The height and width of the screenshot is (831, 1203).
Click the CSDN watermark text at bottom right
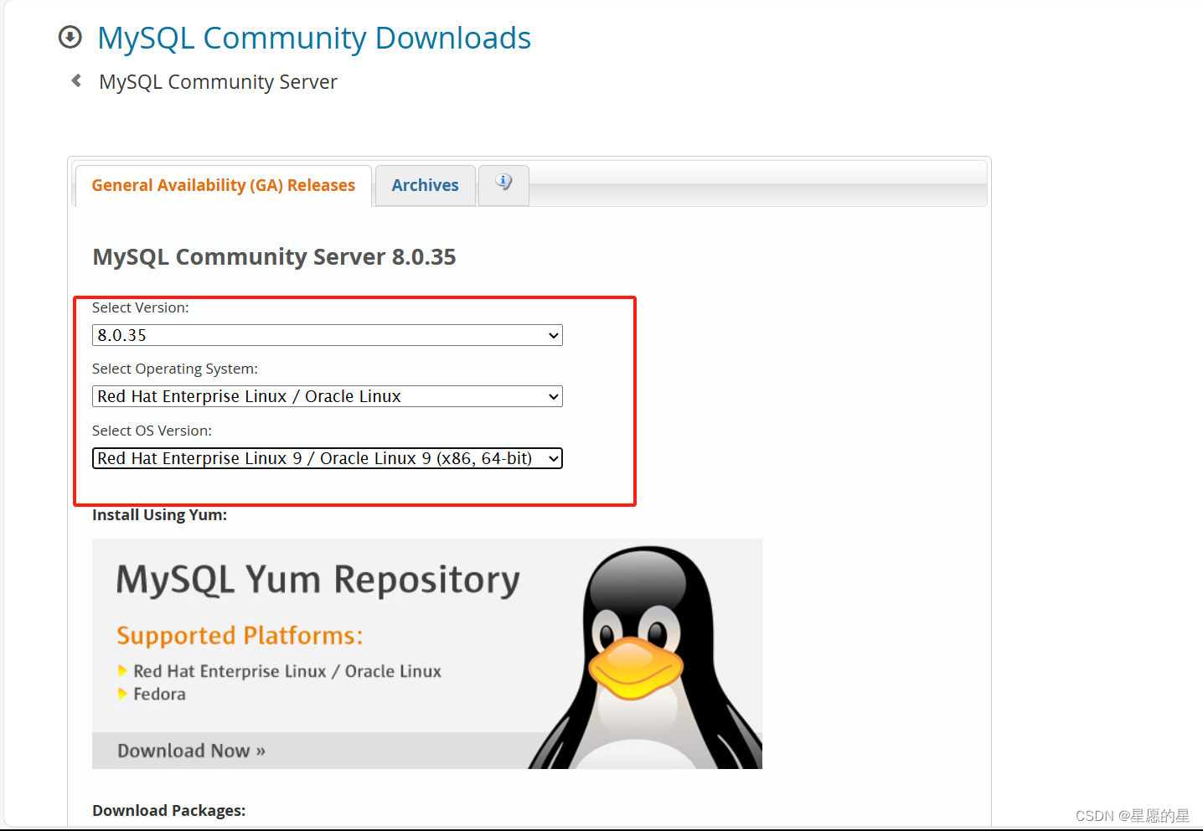[1133, 815]
